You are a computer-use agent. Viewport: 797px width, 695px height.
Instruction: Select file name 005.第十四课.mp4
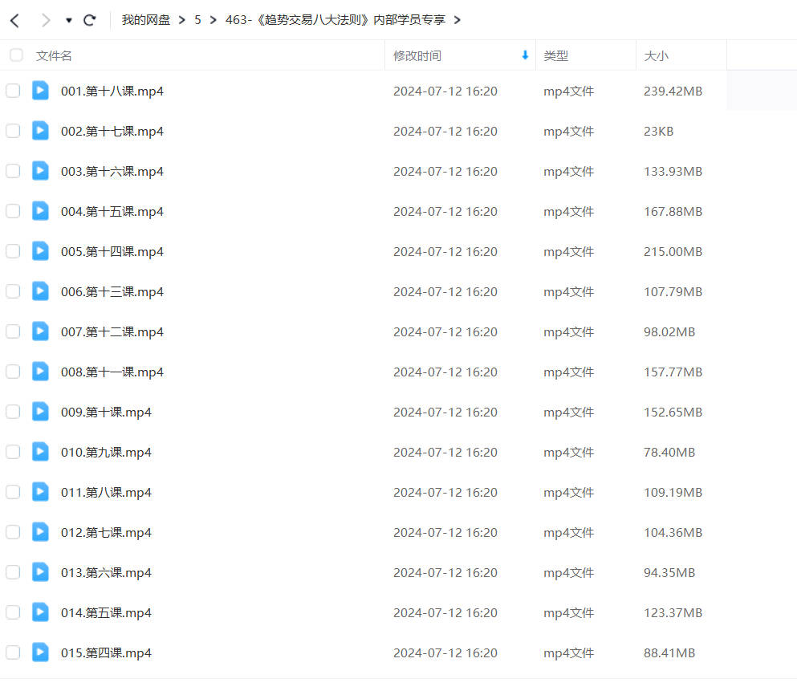point(112,252)
